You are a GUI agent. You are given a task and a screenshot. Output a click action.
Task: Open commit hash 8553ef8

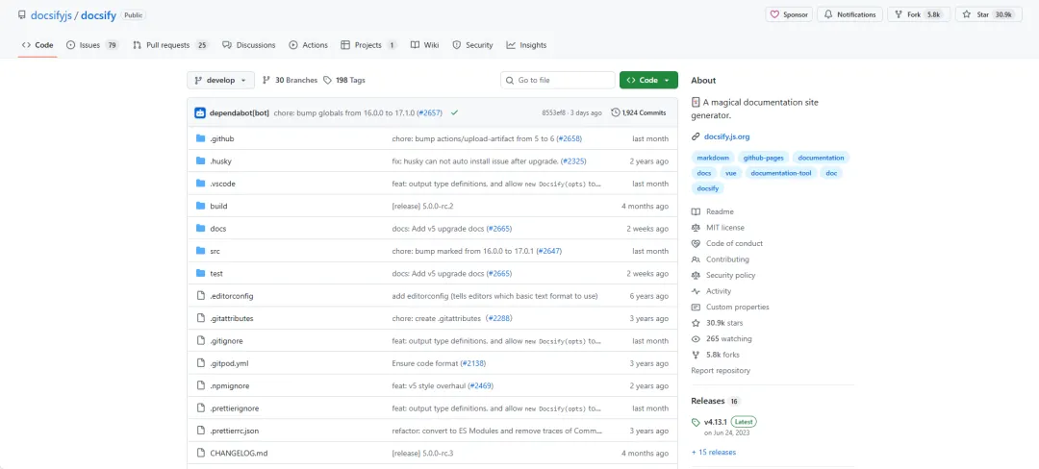[555, 113]
